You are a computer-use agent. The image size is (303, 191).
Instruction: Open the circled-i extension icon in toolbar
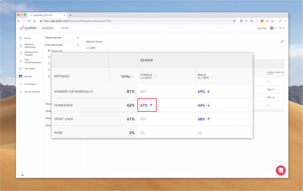point(241,21)
